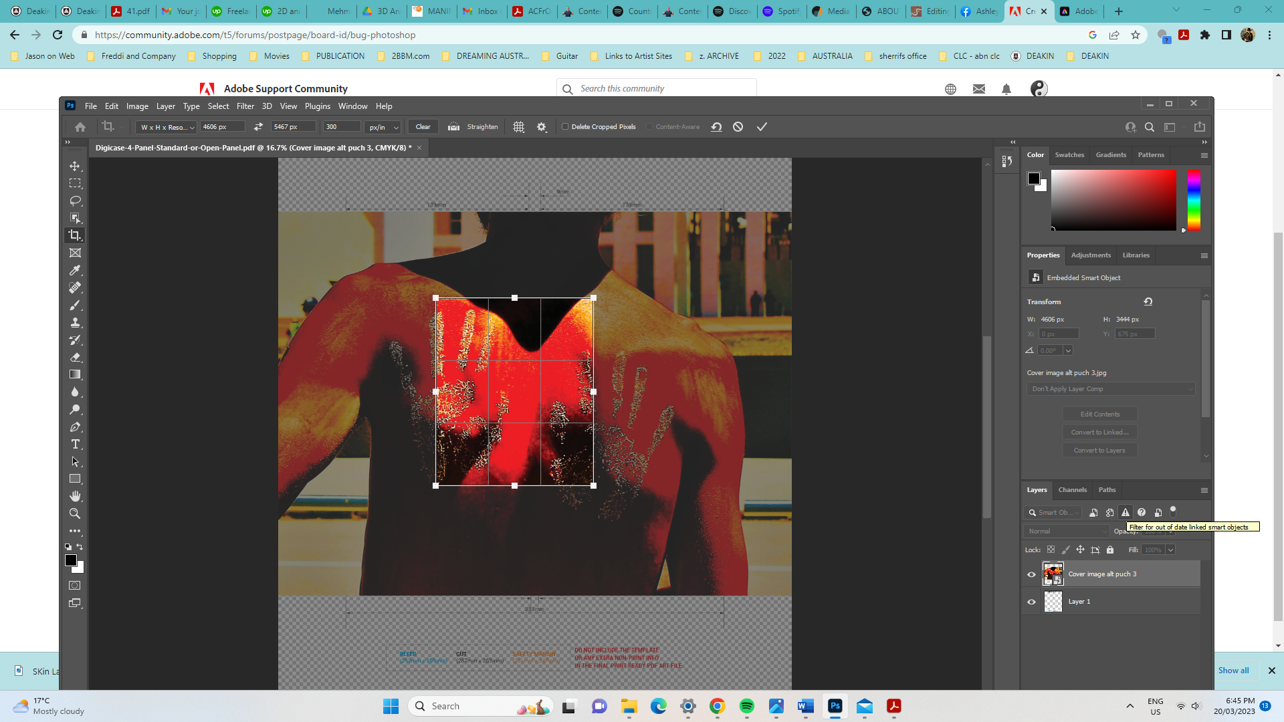Select the Zoom tool
The width and height of the screenshot is (1284, 722).
coord(75,513)
